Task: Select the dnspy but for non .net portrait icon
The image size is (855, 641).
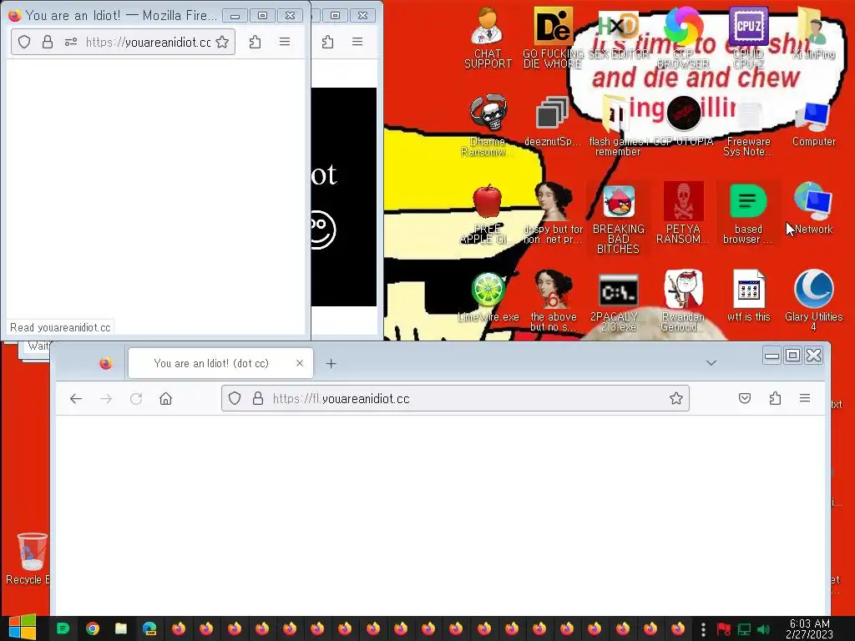Action: 553,214
